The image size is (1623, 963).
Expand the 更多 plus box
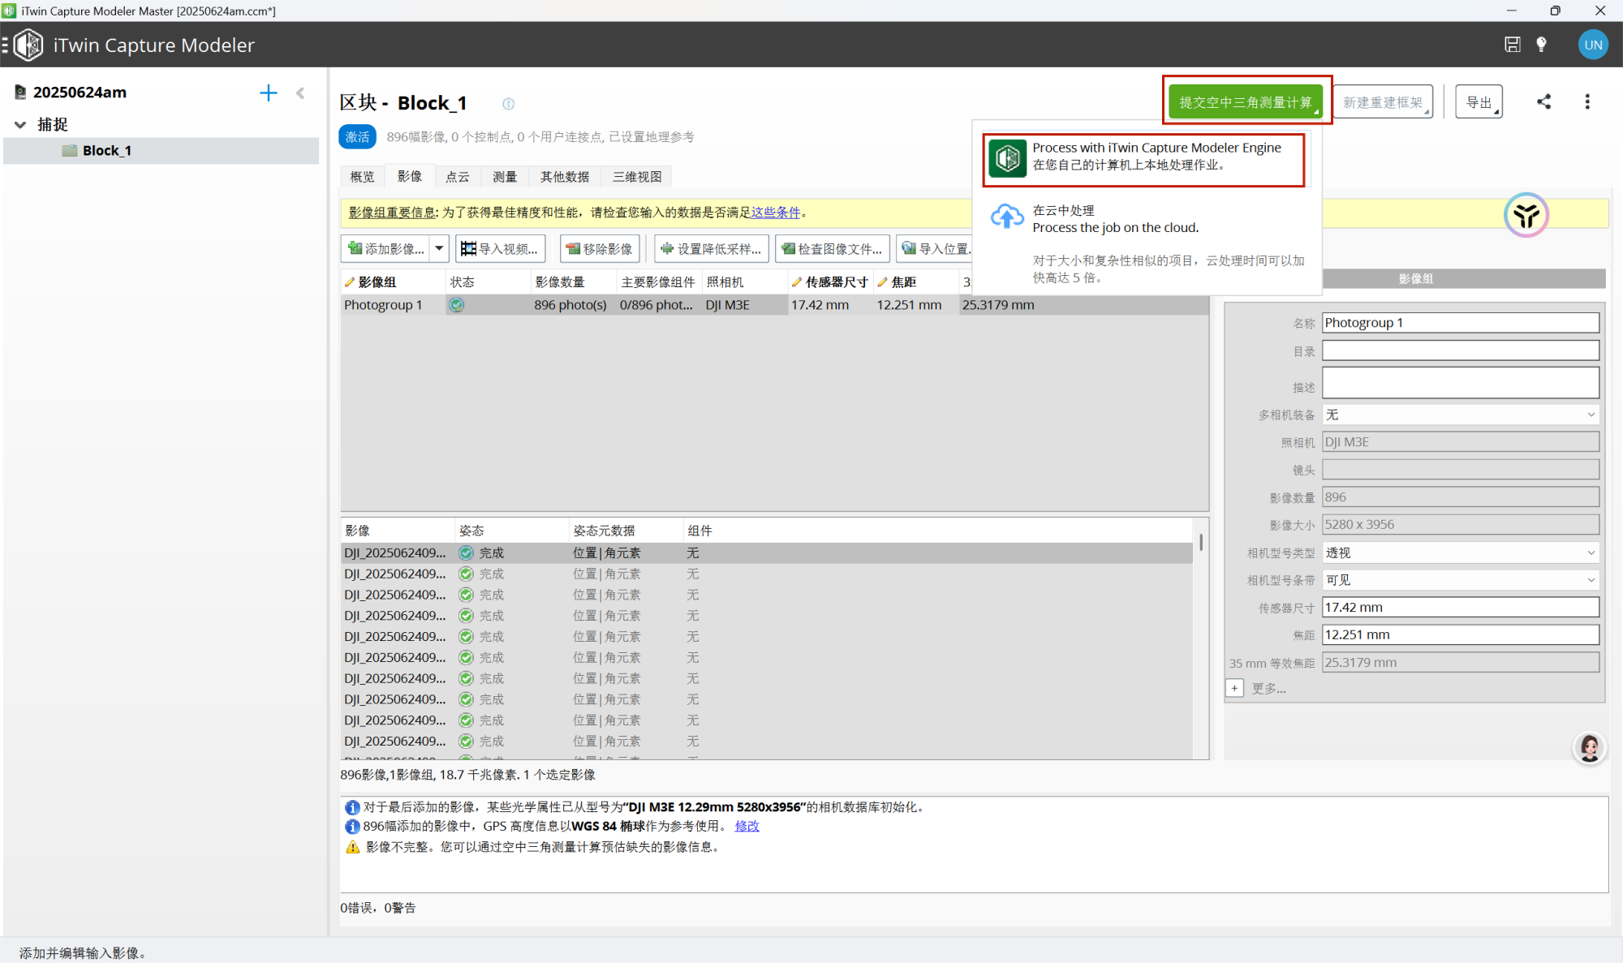pos(1234,688)
